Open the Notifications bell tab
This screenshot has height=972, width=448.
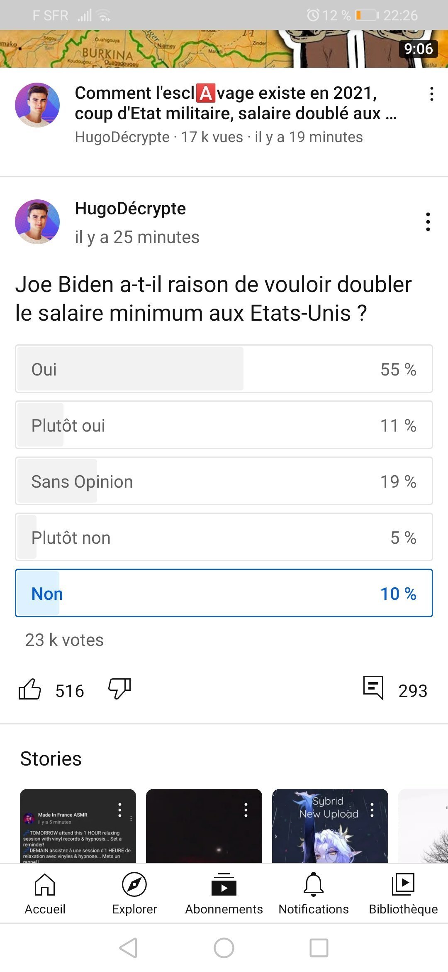tap(314, 894)
